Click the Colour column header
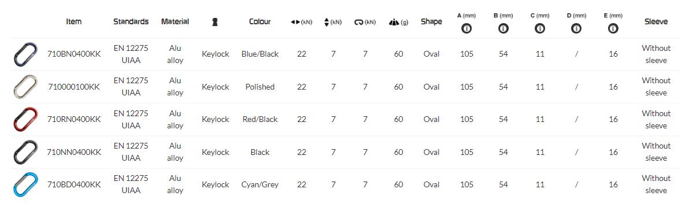The height and width of the screenshot is (211, 686). (260, 21)
